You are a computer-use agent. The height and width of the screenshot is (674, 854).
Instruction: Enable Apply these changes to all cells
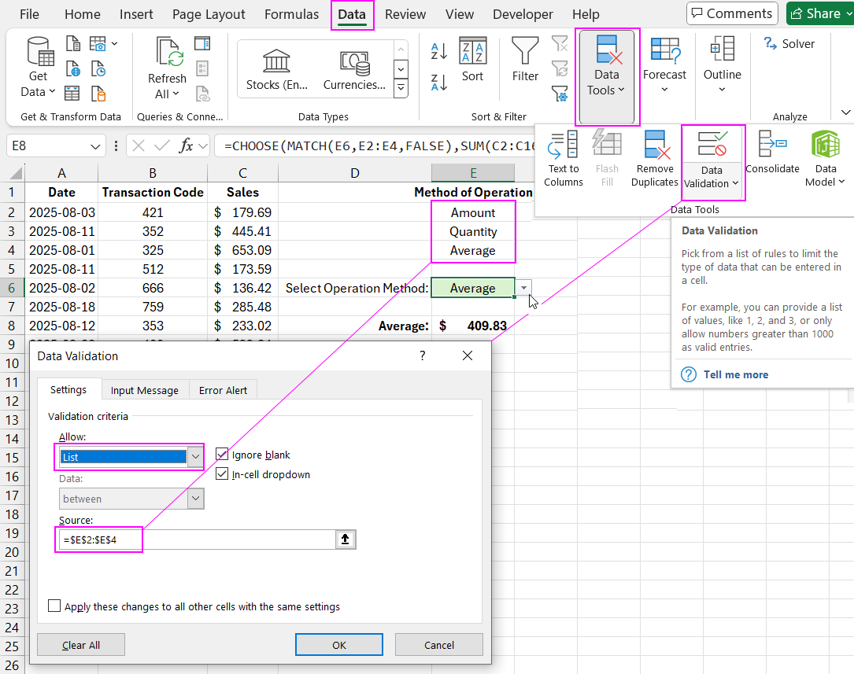[x=54, y=606]
